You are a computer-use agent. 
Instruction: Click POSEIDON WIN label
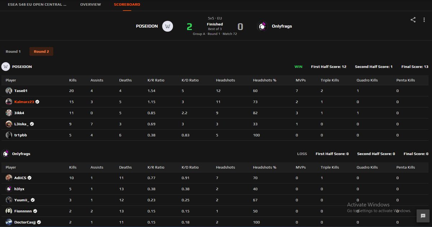[298, 67]
